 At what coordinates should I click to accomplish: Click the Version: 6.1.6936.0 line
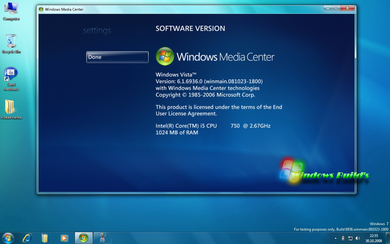(x=209, y=81)
